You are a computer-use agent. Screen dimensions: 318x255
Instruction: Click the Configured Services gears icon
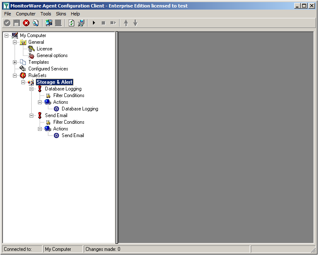(x=23, y=68)
